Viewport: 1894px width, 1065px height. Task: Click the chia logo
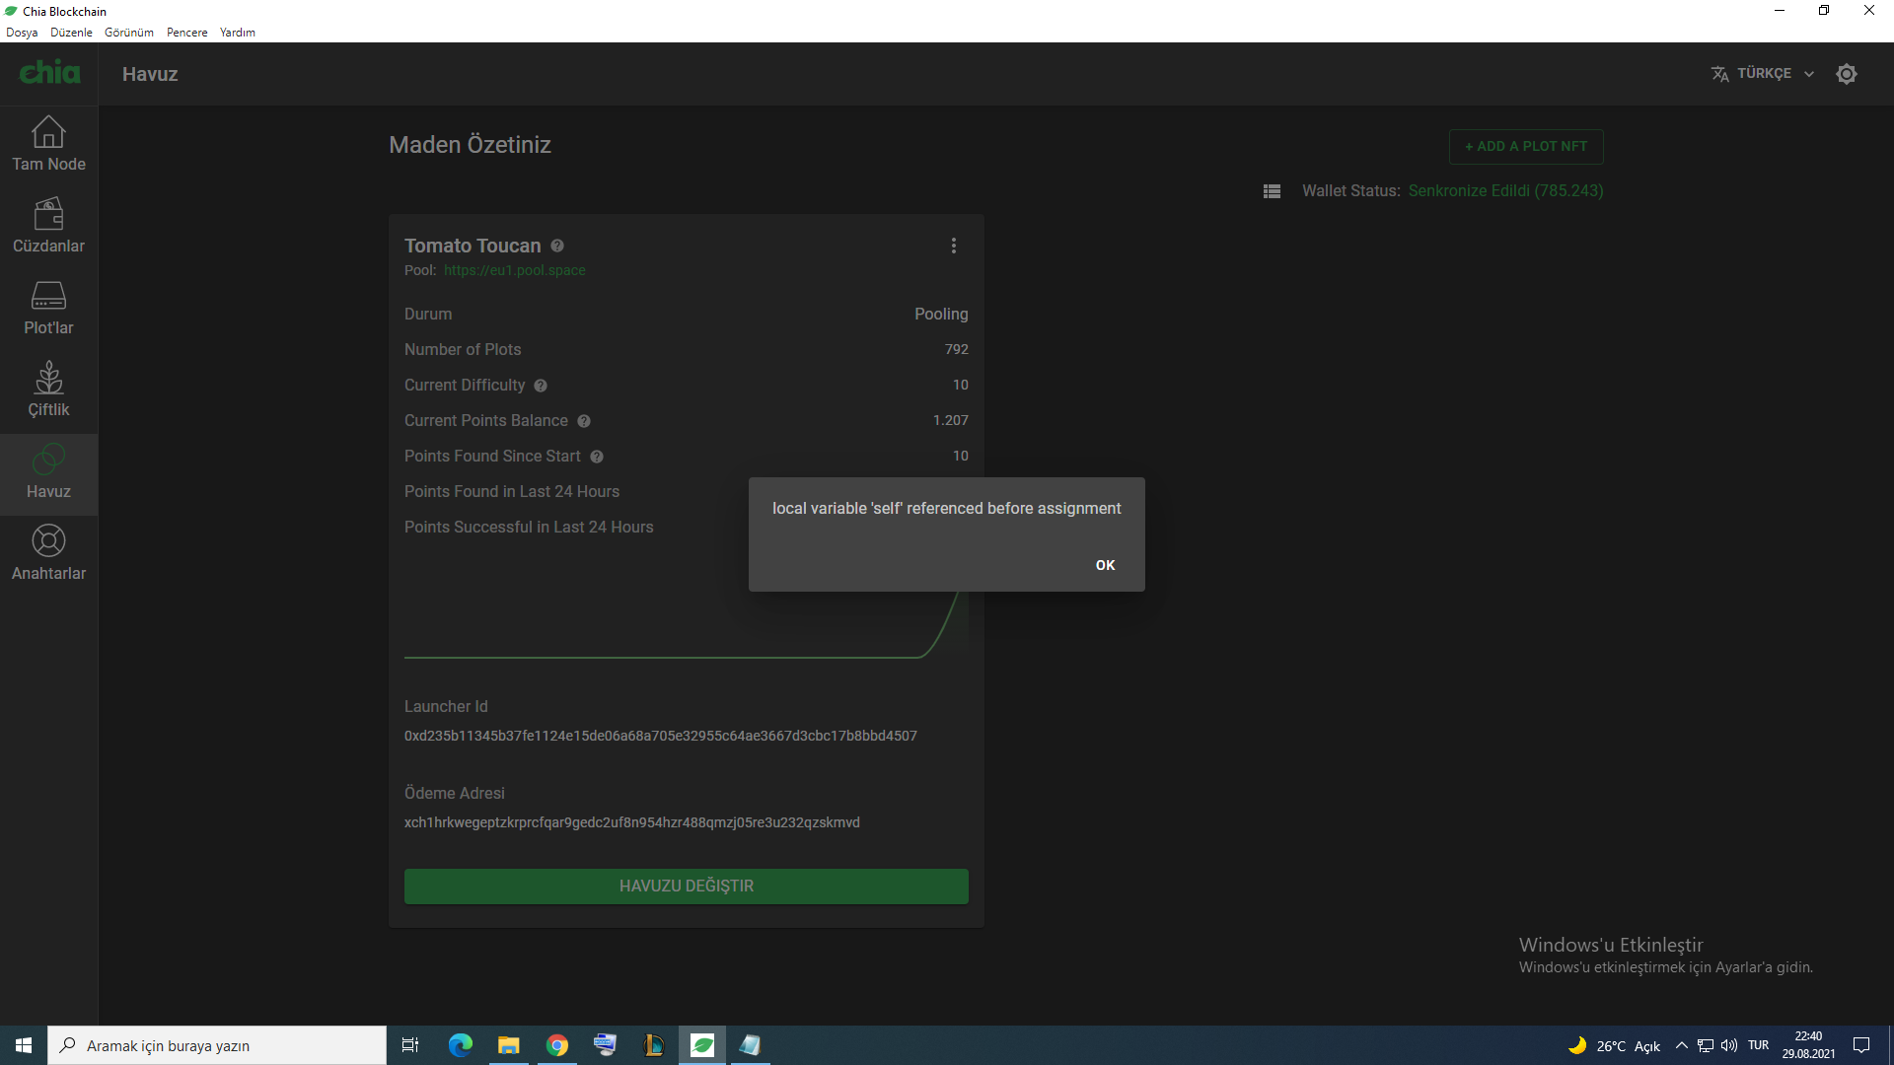49,73
